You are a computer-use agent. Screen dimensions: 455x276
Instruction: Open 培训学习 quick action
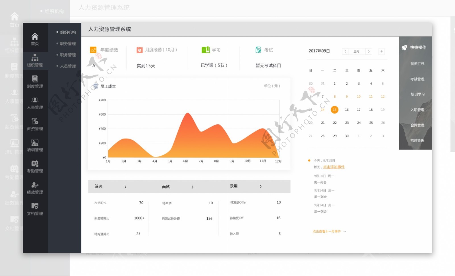coord(417,94)
